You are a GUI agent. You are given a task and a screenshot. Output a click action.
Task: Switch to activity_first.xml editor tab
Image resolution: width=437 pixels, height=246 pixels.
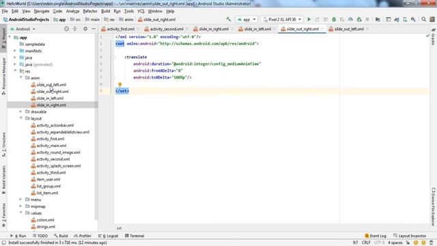[120, 29]
